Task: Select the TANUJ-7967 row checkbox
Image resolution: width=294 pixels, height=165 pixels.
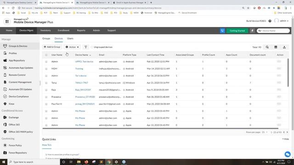Action: 46,82
